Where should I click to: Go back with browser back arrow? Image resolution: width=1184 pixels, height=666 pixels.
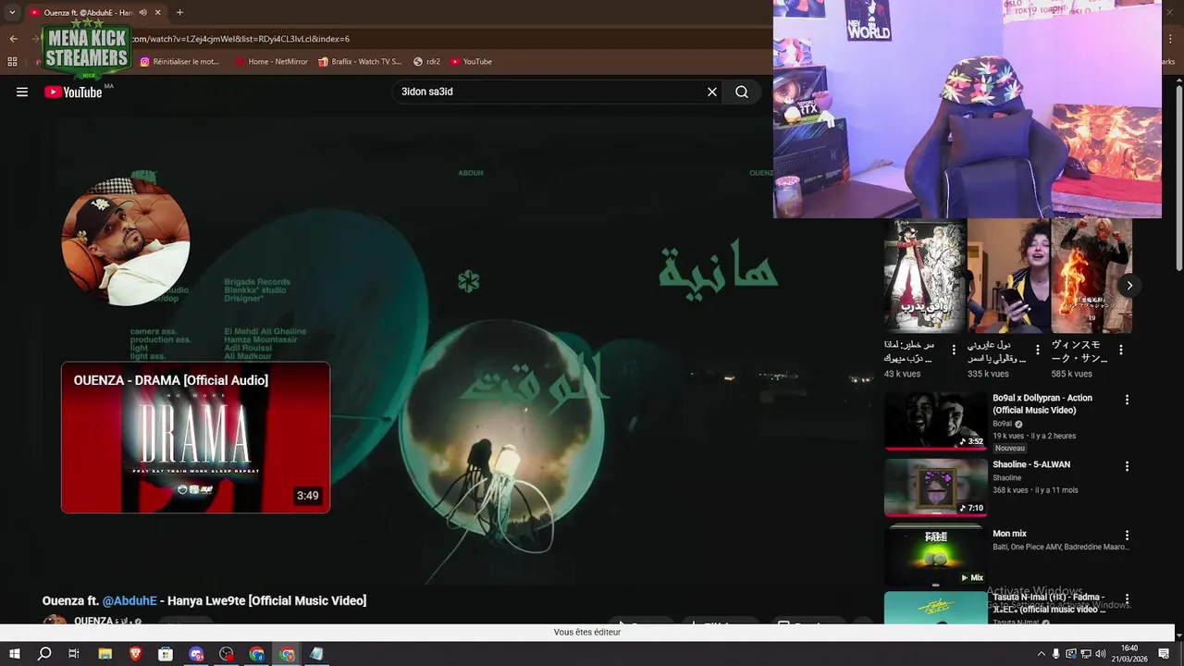[x=13, y=38]
